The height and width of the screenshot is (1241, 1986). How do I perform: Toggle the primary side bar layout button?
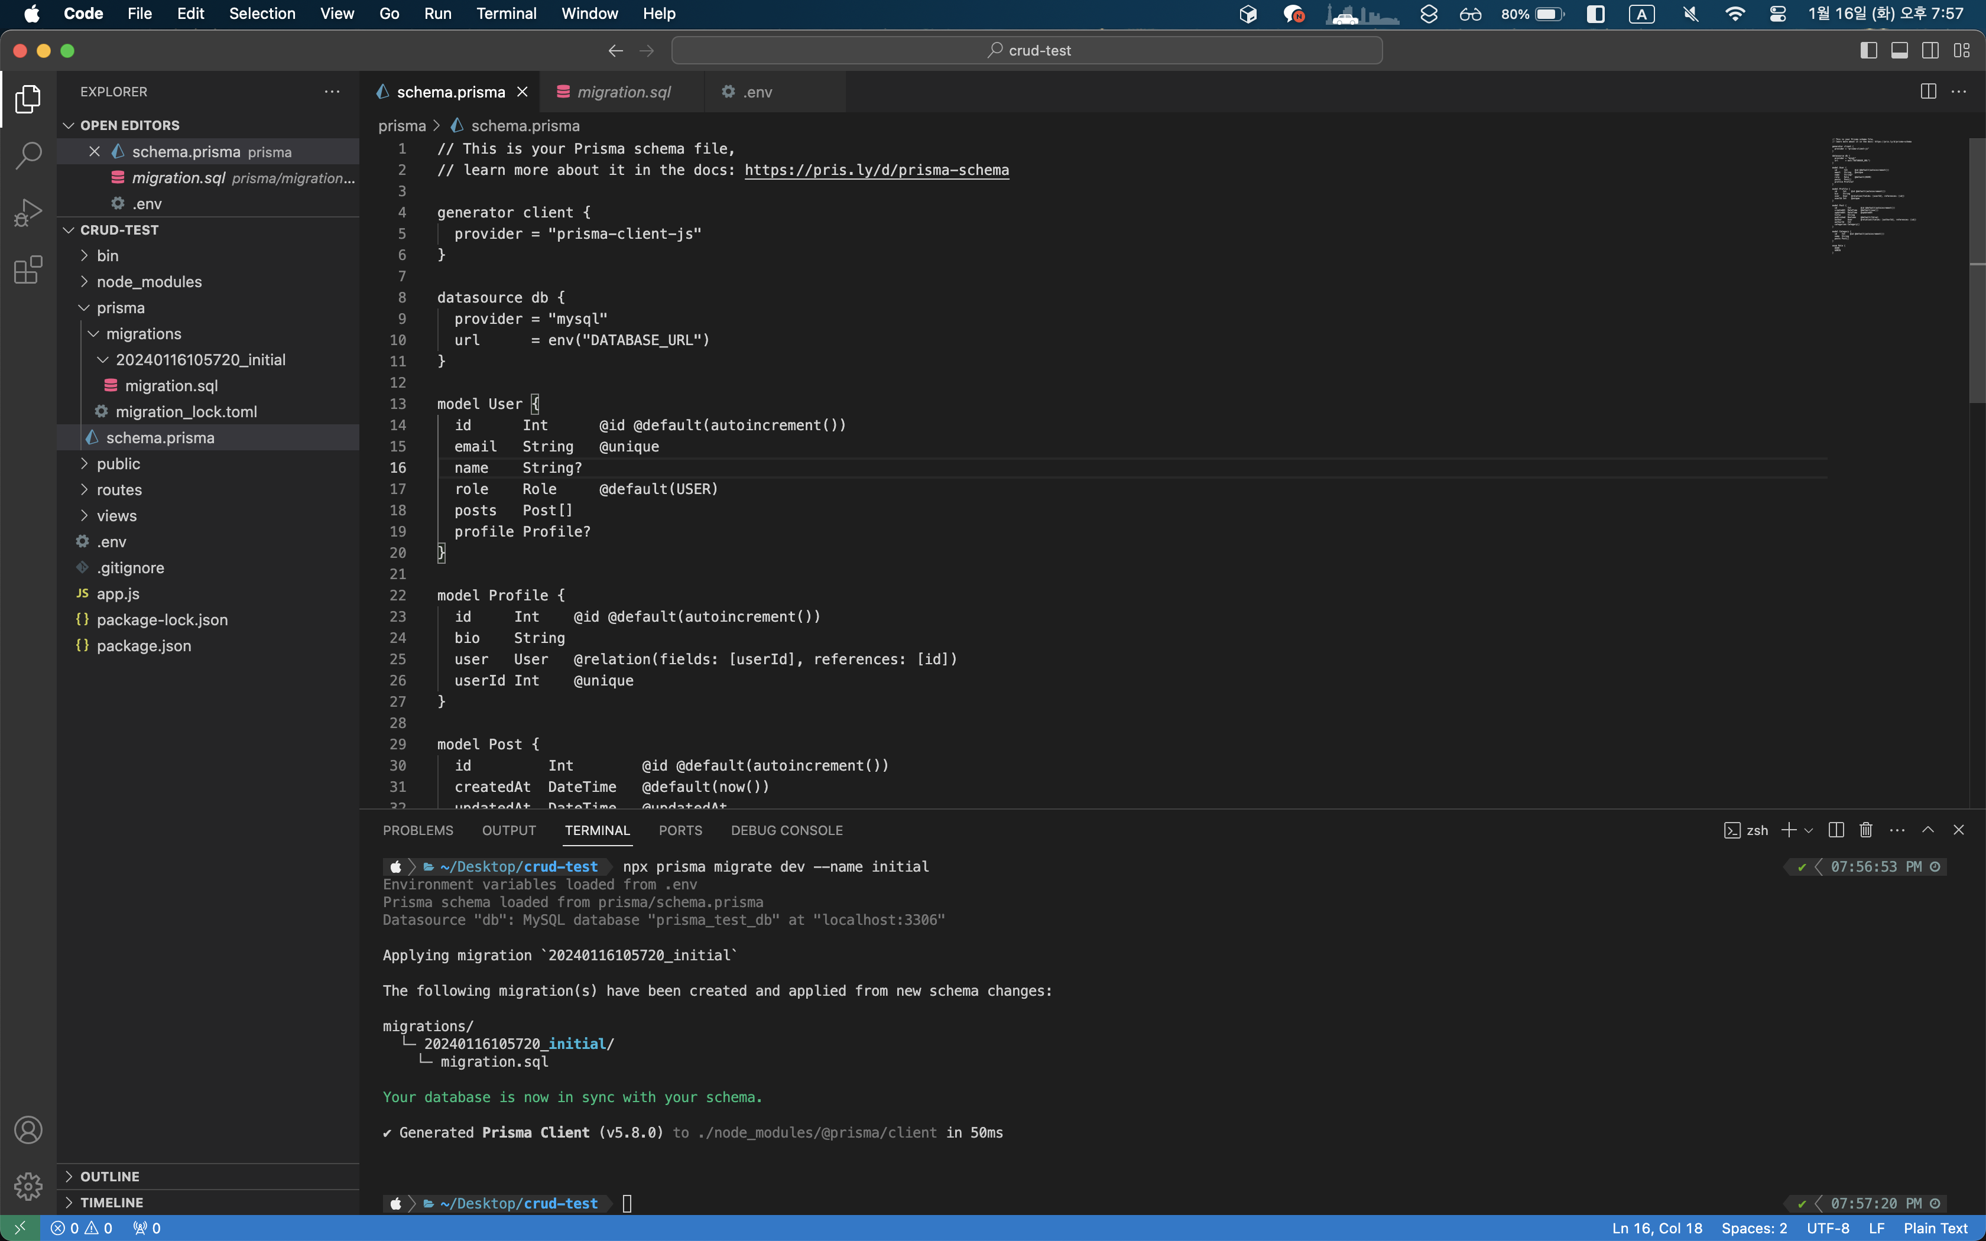pyautogui.click(x=1868, y=51)
